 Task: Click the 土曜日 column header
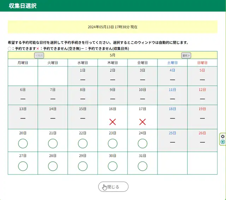point(172,63)
